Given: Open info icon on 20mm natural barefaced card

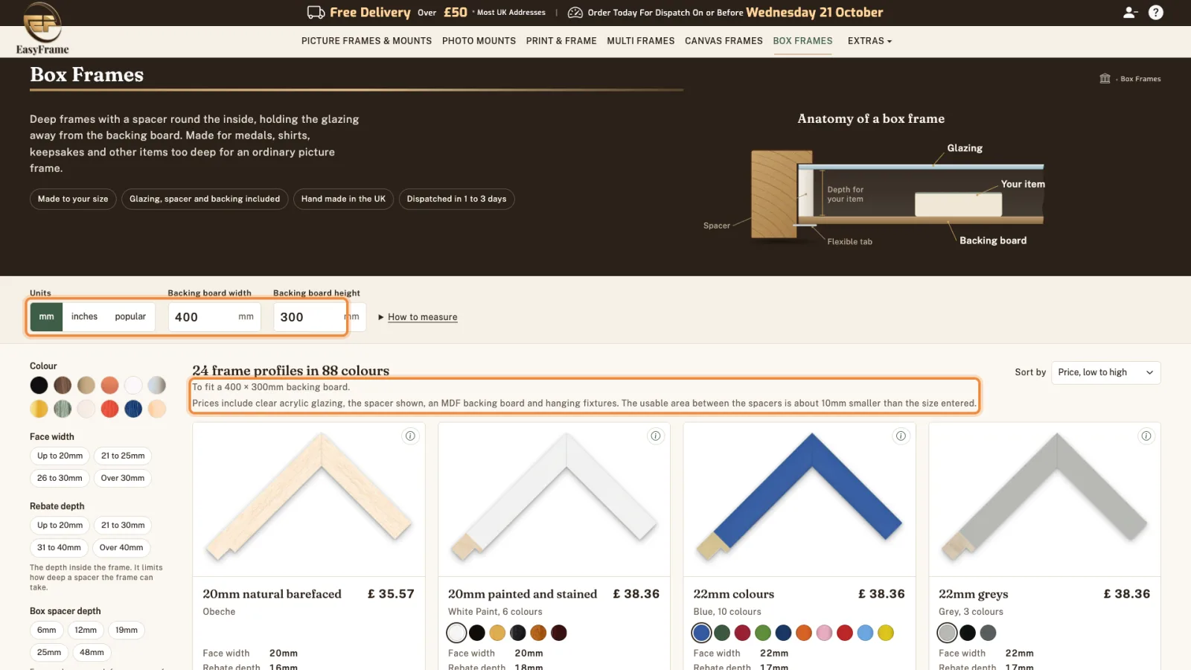Looking at the screenshot, I should [410, 436].
